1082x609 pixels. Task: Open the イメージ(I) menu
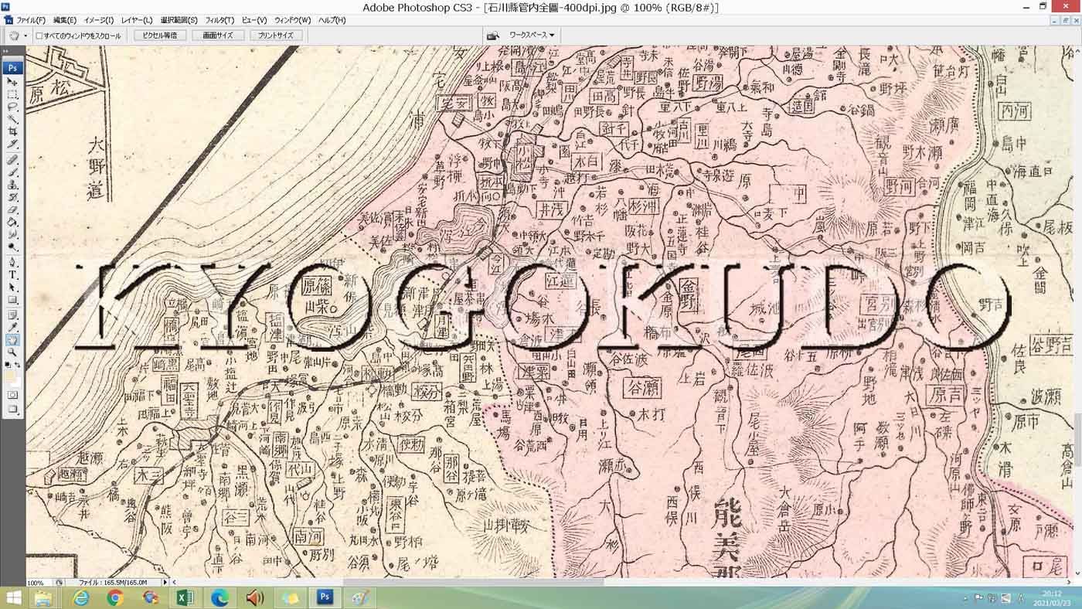pyautogui.click(x=98, y=20)
